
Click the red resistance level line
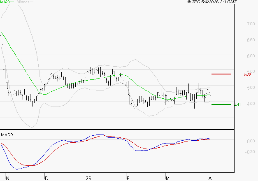click(x=221, y=74)
